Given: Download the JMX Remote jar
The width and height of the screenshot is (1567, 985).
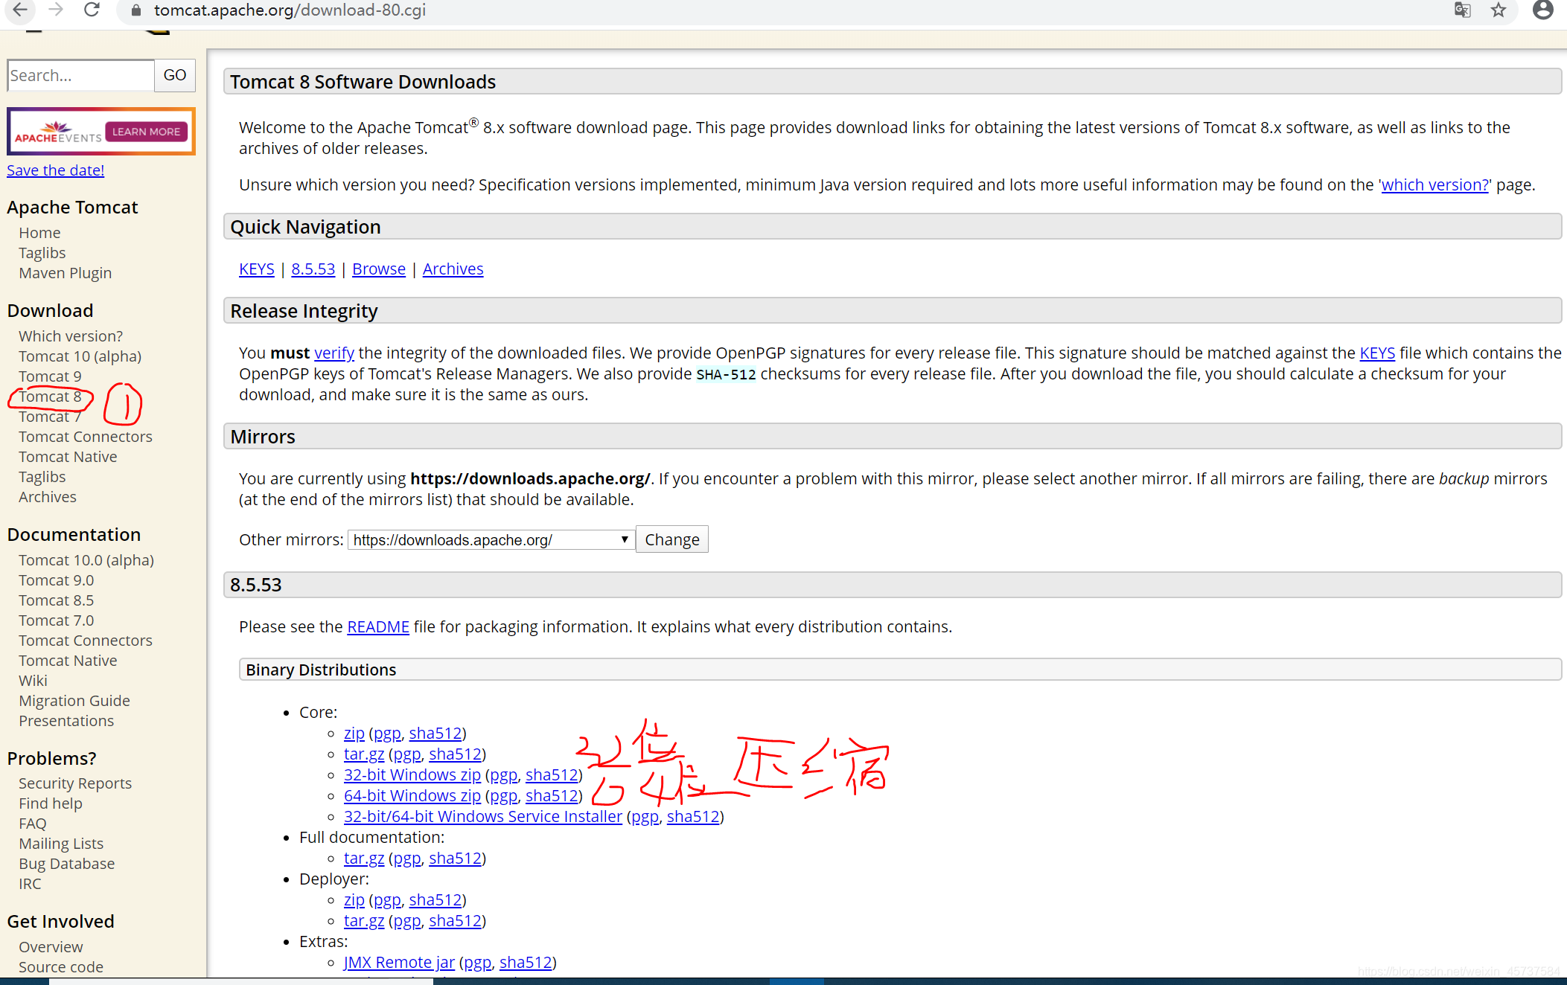Looking at the screenshot, I should [x=399, y=963].
